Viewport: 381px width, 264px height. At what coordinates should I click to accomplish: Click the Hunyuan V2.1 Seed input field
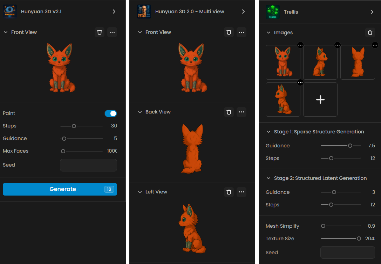(x=88, y=165)
